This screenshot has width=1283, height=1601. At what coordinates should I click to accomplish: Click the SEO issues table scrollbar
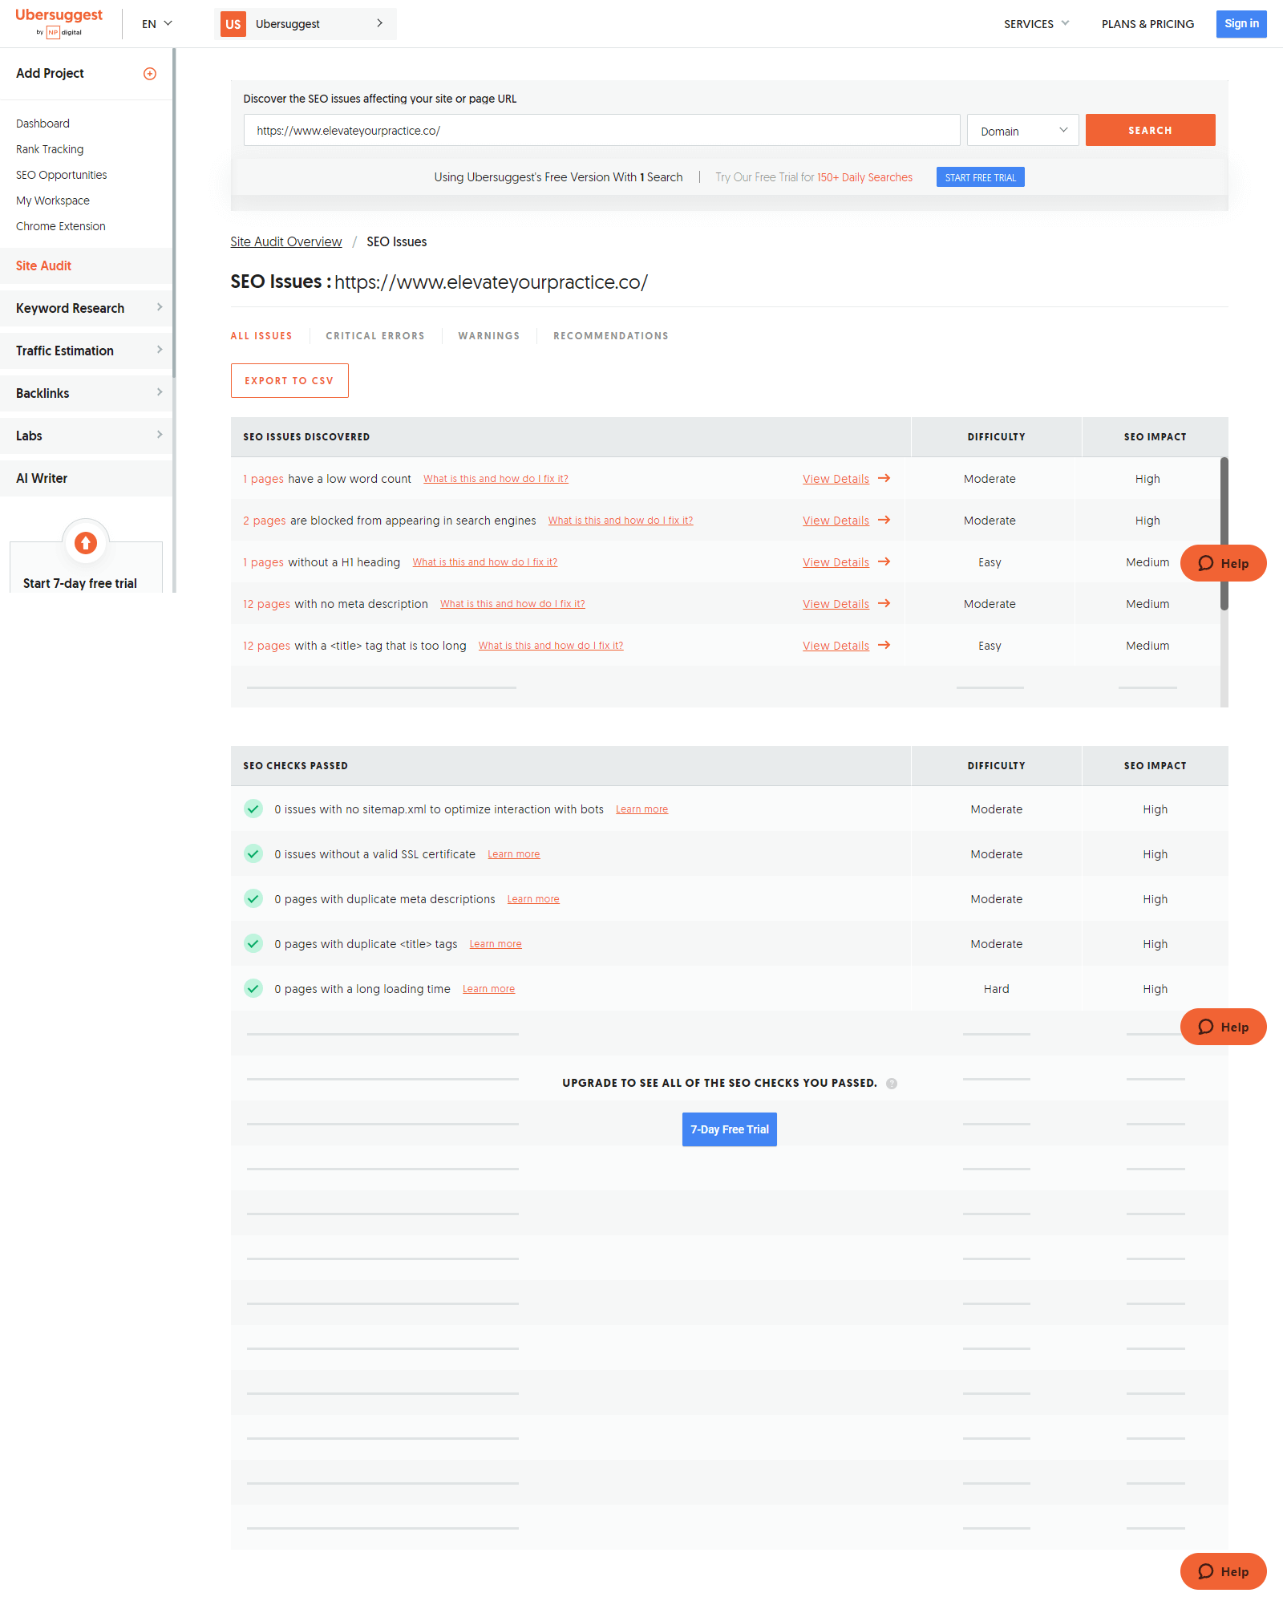pos(1224,533)
